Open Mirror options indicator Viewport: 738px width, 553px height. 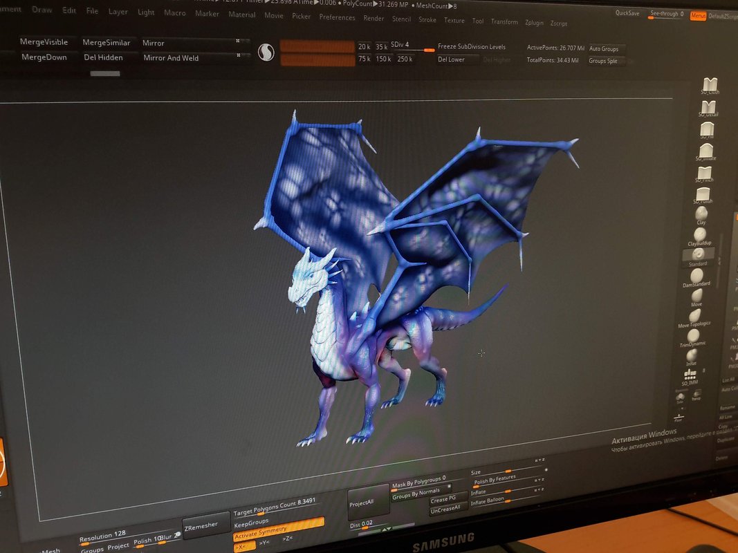238,41
